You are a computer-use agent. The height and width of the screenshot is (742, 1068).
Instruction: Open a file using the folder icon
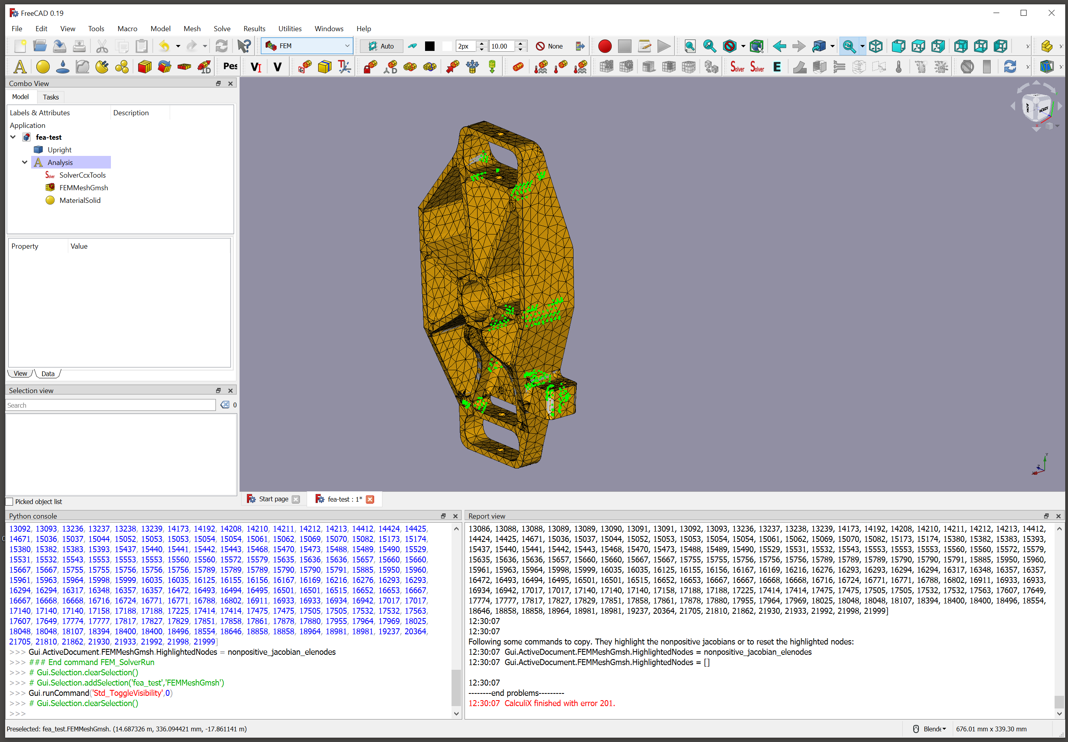click(x=40, y=46)
